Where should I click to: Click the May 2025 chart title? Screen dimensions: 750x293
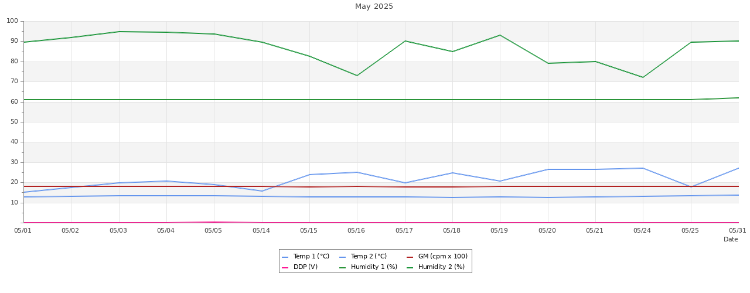point(374,6)
